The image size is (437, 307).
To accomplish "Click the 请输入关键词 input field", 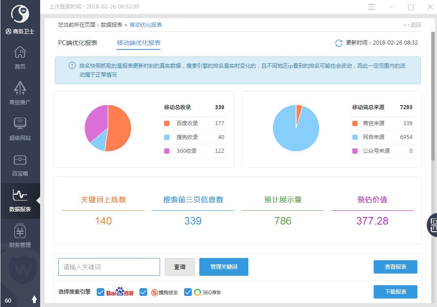I will tap(109, 267).
